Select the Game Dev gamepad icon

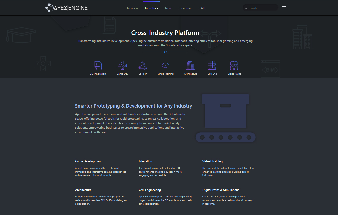(x=122, y=65)
